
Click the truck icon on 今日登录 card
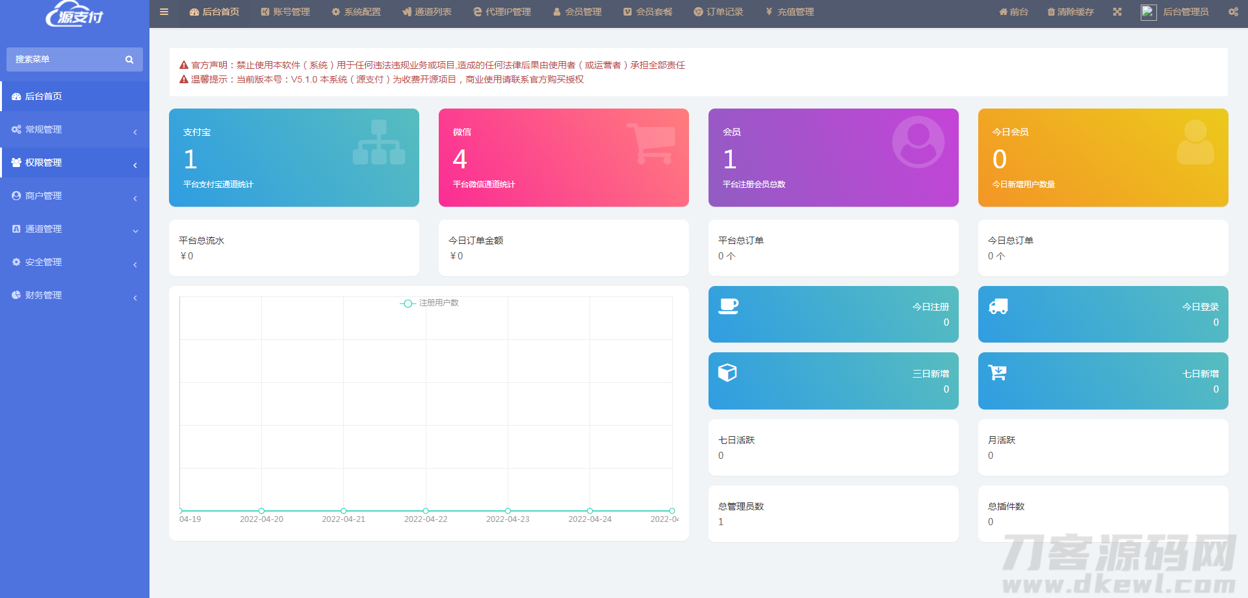pyautogui.click(x=998, y=306)
